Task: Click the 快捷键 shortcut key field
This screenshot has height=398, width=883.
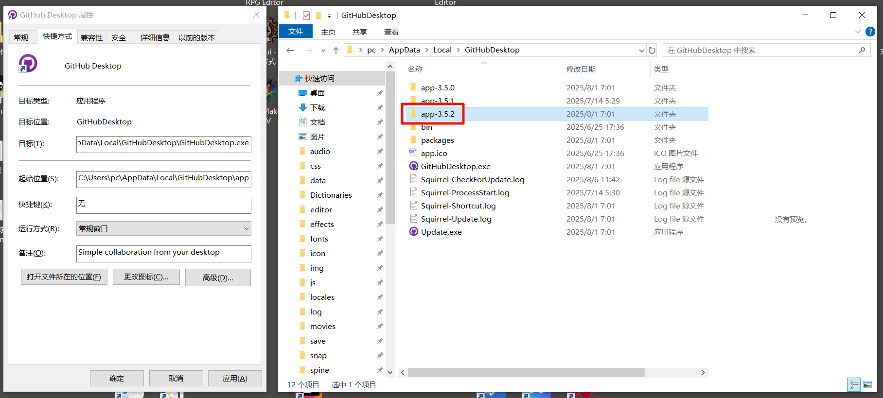Action: coord(164,205)
